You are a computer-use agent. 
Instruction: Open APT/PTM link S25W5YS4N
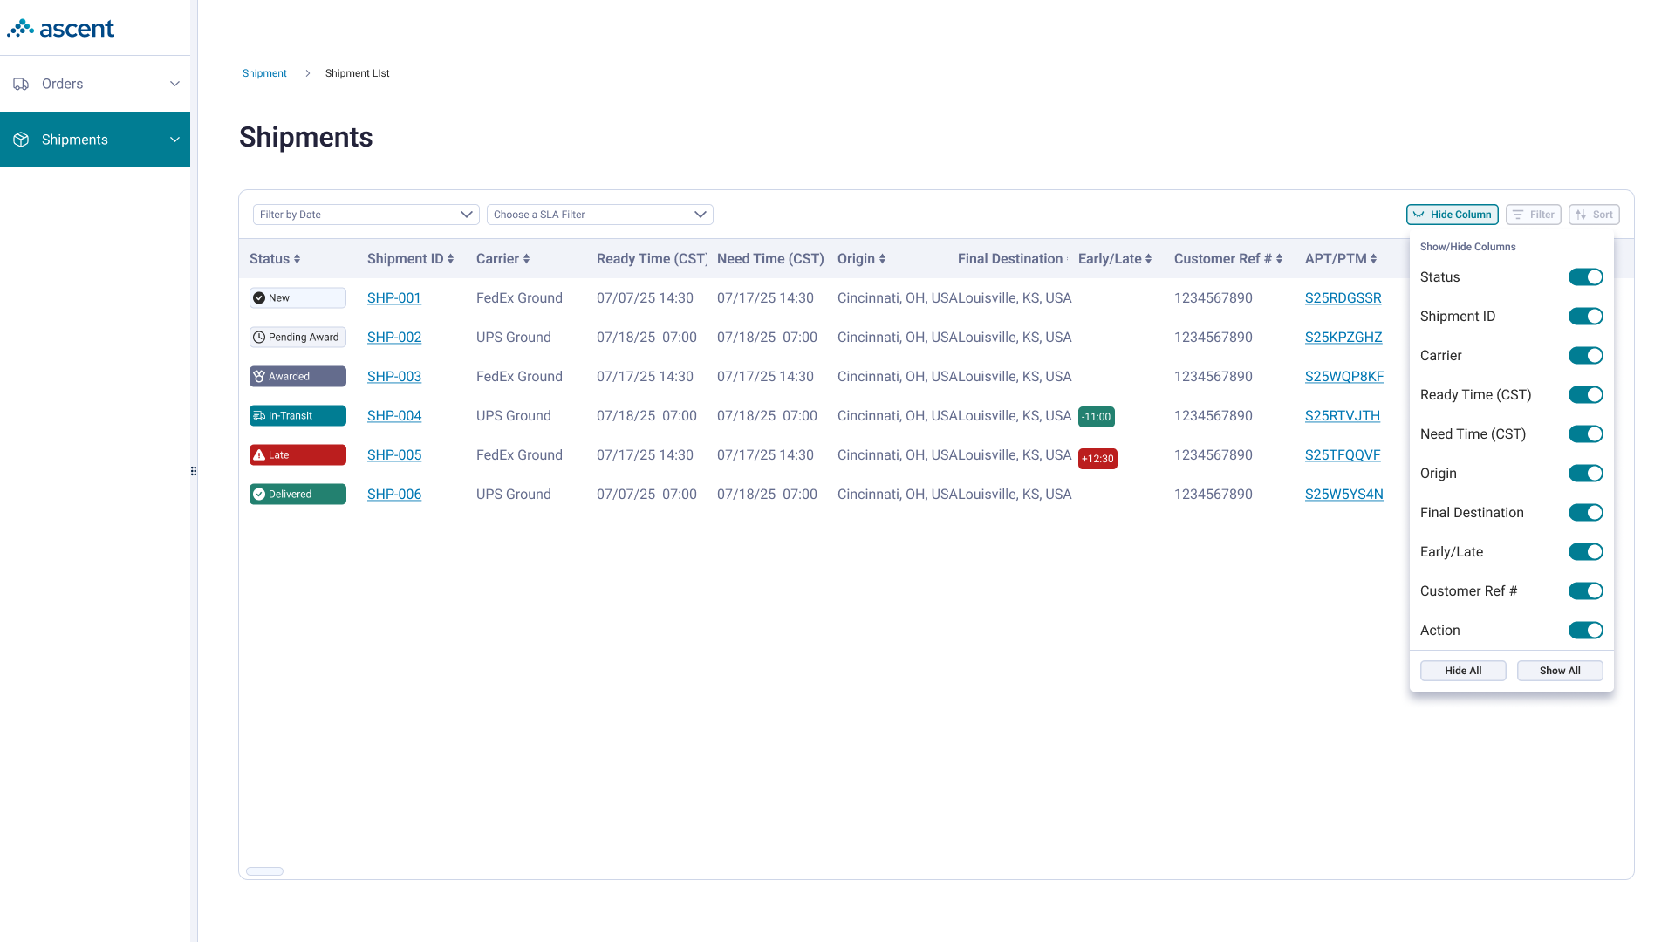click(1344, 495)
